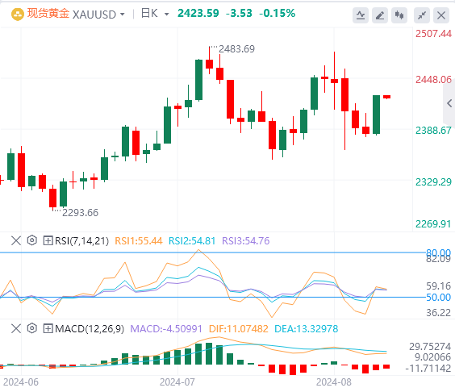Switch chart type via candlestick icon
The width and height of the screenshot is (455, 392).
click(x=399, y=15)
